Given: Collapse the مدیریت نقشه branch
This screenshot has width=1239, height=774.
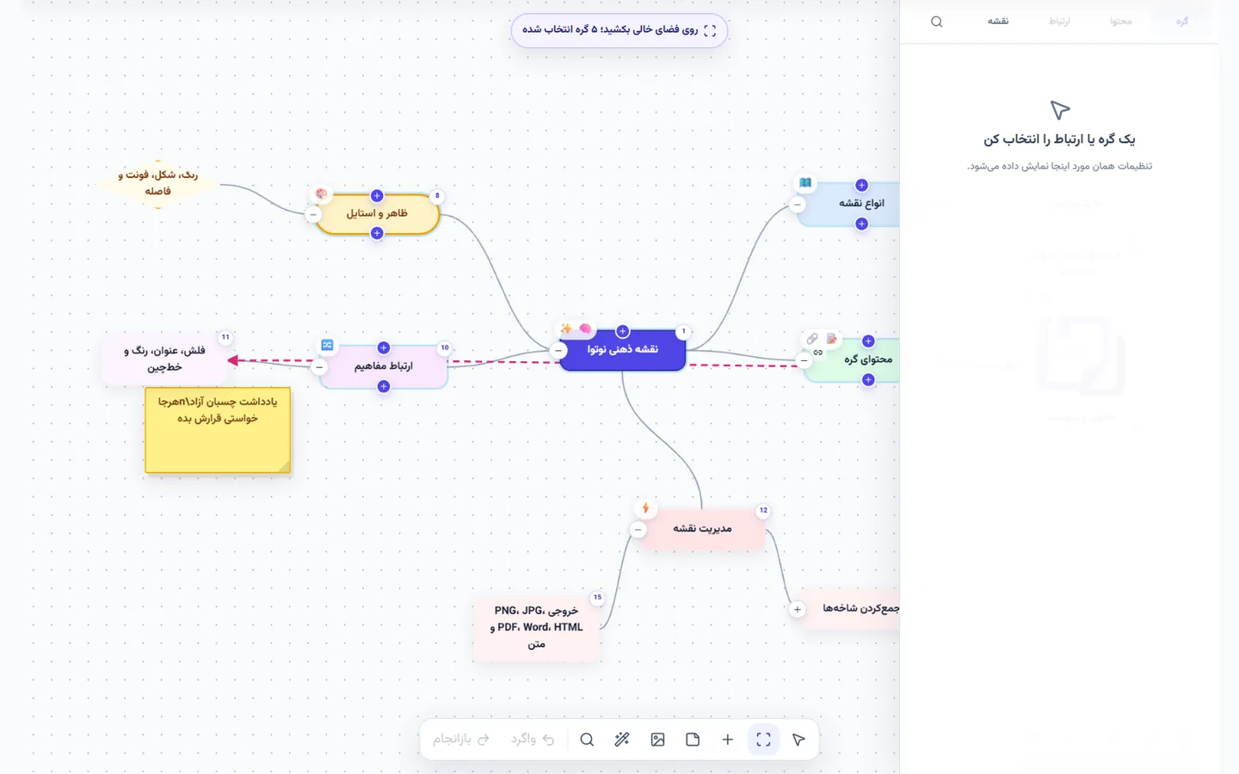Looking at the screenshot, I should (638, 530).
